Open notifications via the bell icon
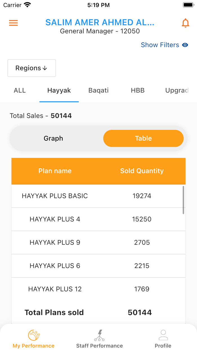 (185, 23)
